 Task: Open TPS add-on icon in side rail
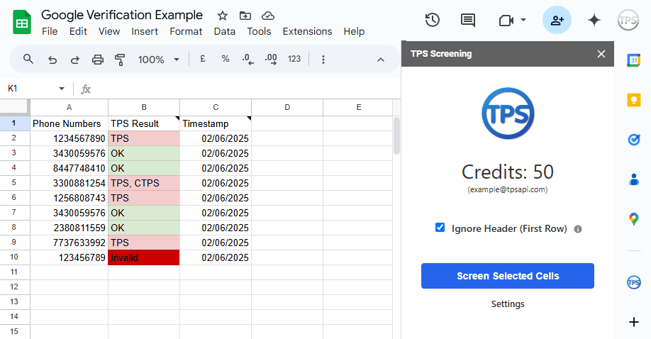(x=633, y=283)
